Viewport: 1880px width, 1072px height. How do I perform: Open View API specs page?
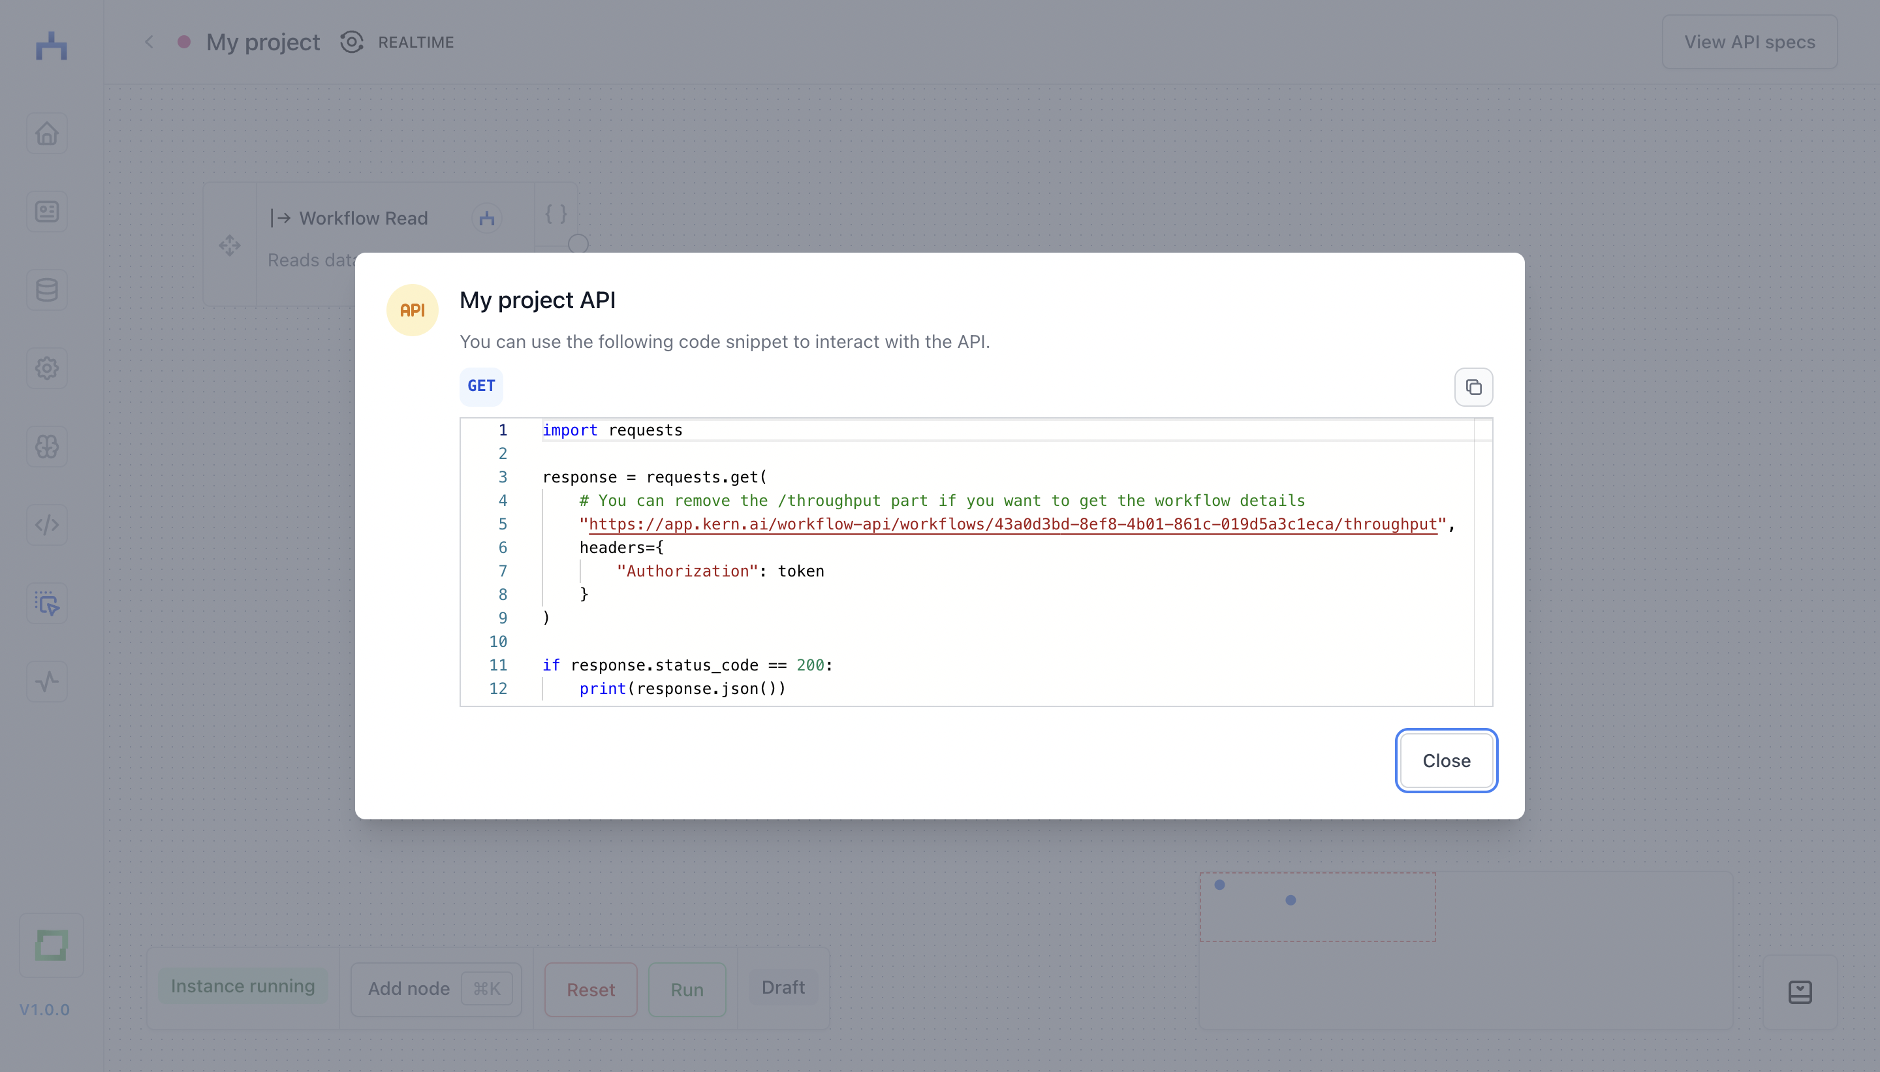(x=1749, y=41)
